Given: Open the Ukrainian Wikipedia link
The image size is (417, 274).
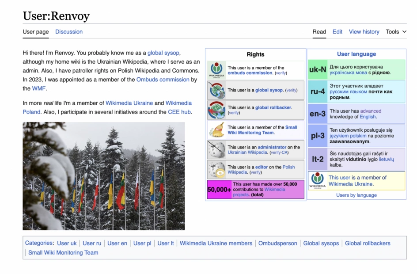Looking at the screenshot, I should point(247,152).
